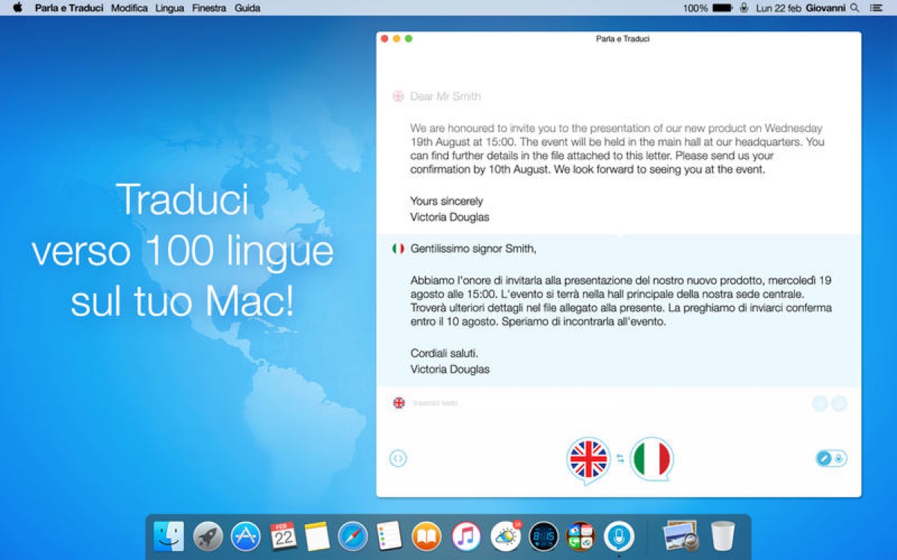Screen dimensions: 897x560
Task: Open the Giovanni user menu
Action: pos(826,8)
